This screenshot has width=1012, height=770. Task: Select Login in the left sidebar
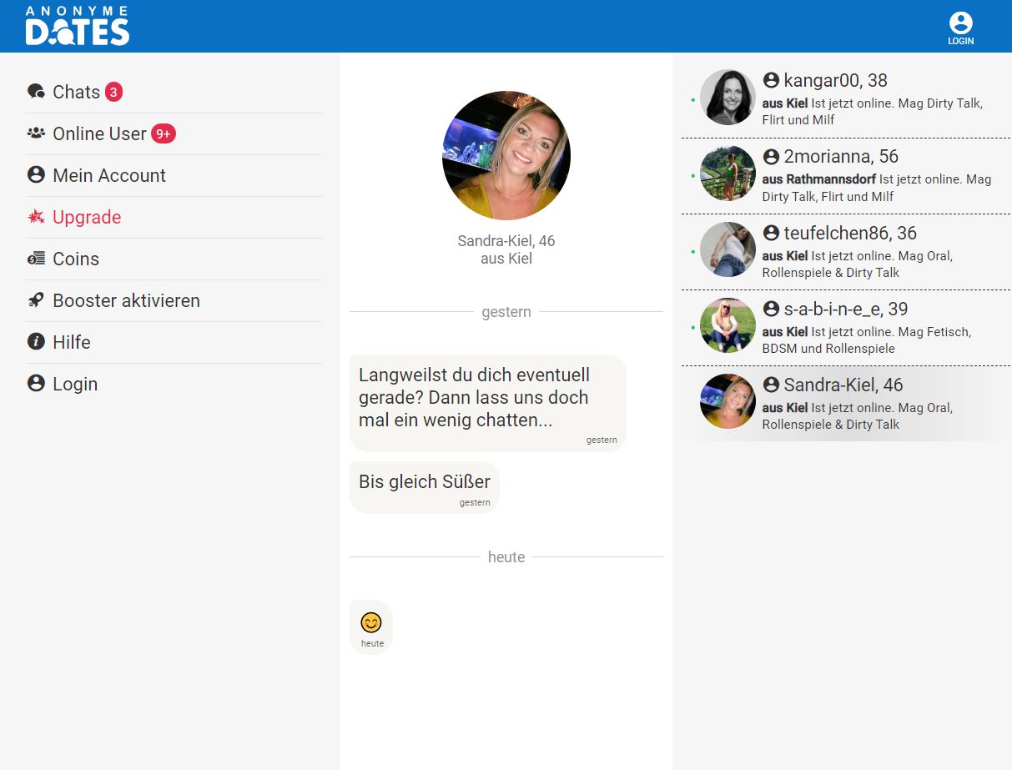pos(75,384)
